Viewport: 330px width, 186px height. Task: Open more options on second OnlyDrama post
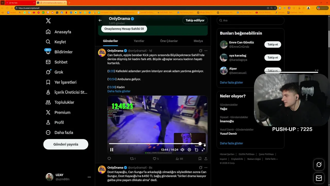tap(206, 168)
